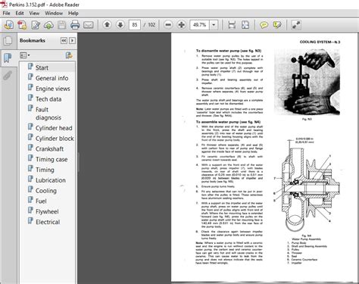Go to previous page with up arrow

(x=107, y=25)
